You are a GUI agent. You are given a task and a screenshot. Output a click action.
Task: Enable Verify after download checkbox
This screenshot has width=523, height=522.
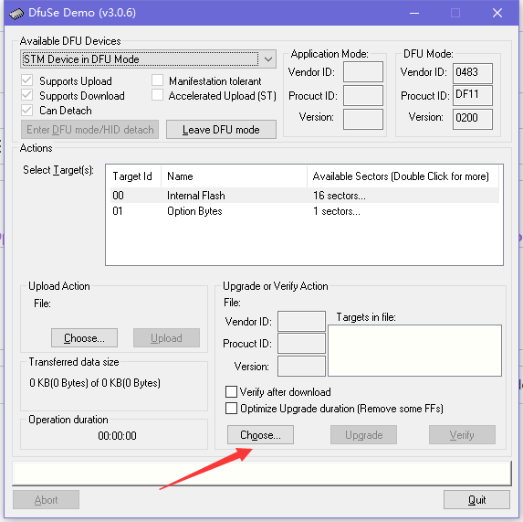231,392
